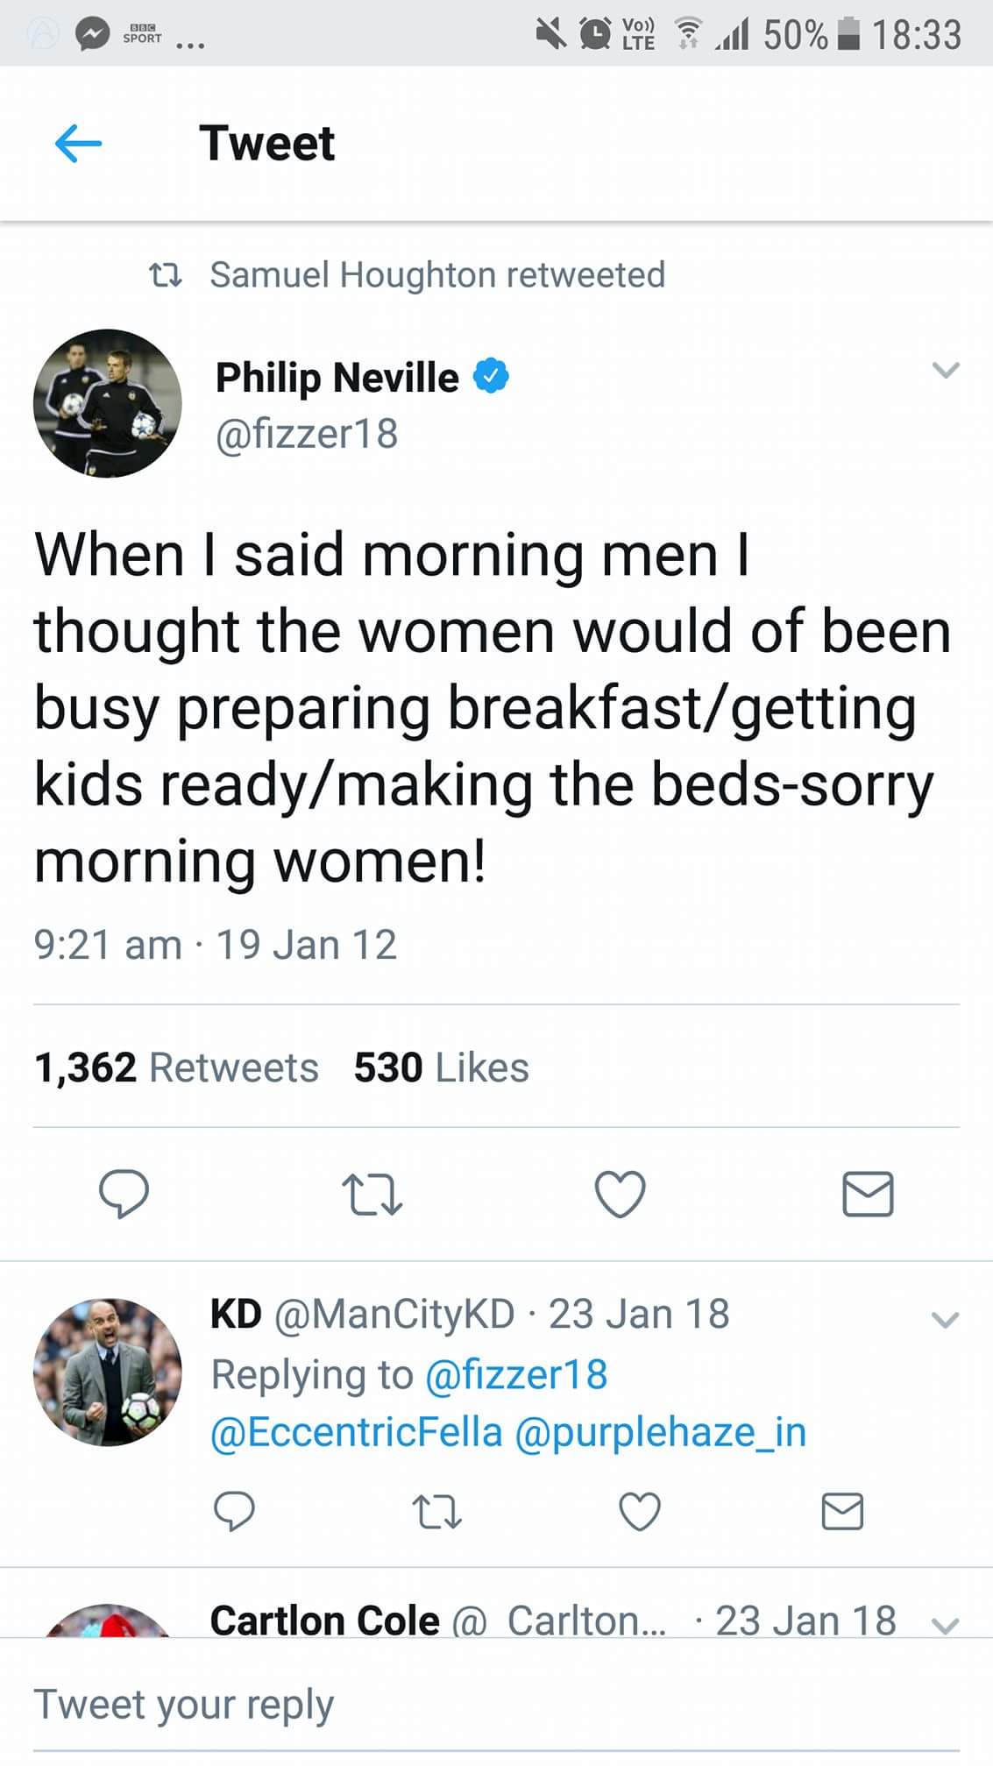
Task: Open Philip Neville's profile picture
Action: [108, 403]
